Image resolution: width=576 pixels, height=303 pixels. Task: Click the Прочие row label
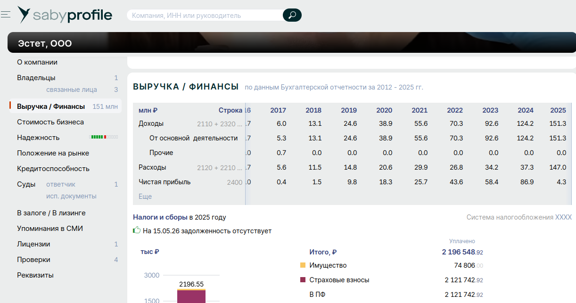pos(161,153)
